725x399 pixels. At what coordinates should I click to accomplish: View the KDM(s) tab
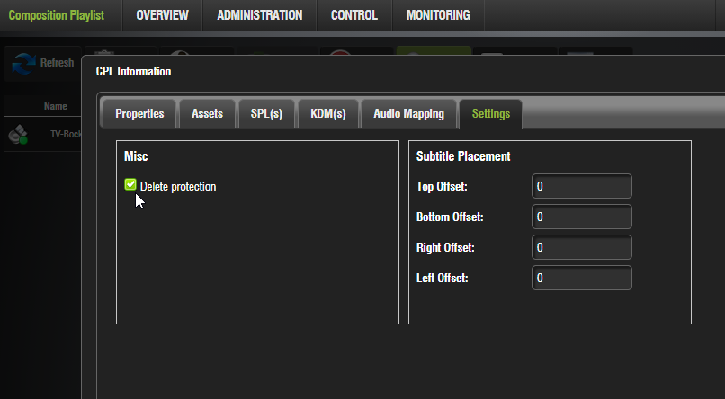328,114
